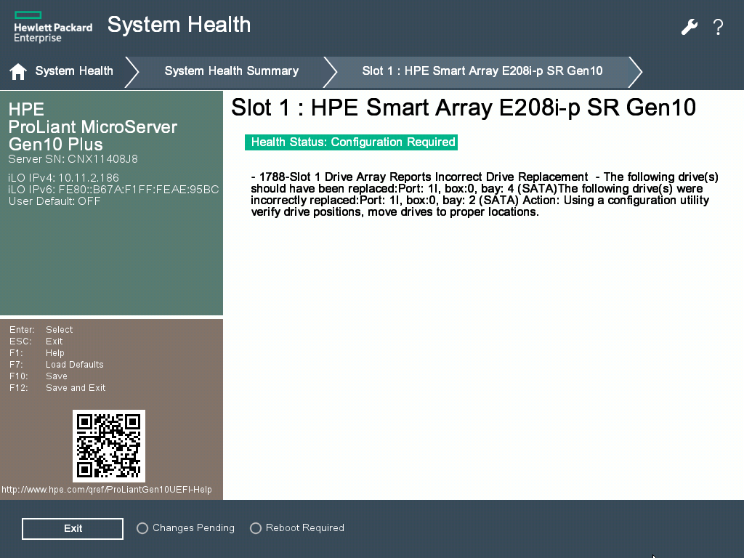Click the F10: Save hint
Image resolution: width=744 pixels, height=558 pixels.
pos(39,376)
